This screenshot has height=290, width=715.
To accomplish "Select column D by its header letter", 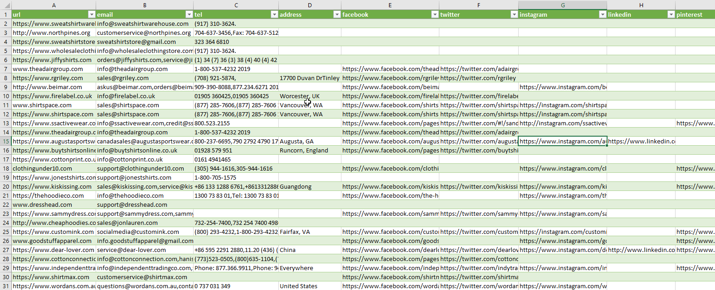I will 310,5.
